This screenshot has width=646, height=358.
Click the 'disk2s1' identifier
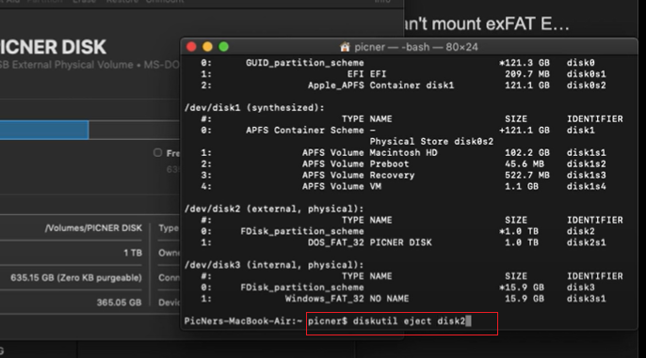587,242
